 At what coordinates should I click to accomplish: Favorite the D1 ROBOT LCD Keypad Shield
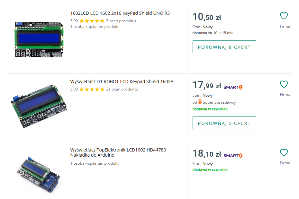(284, 84)
